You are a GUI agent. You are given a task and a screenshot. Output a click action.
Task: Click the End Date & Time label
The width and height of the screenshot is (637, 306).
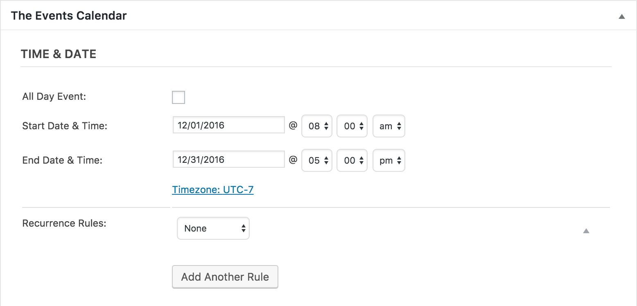point(62,160)
